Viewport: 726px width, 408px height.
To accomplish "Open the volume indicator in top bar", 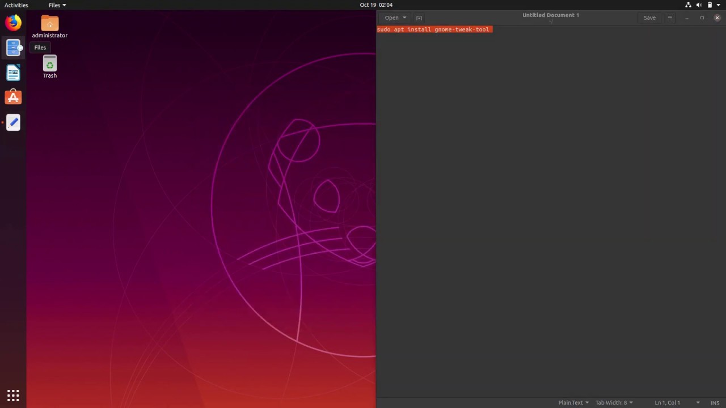I will (699, 5).
